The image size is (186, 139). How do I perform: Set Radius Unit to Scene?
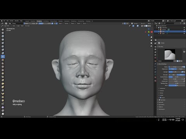(x=181, y=69)
